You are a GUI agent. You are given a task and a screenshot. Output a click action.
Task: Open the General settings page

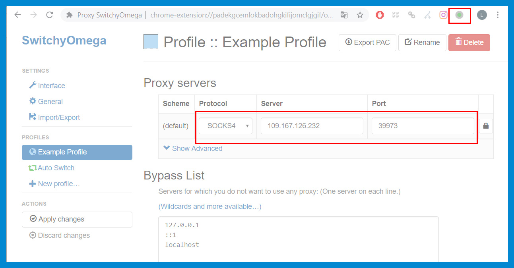[46, 102]
